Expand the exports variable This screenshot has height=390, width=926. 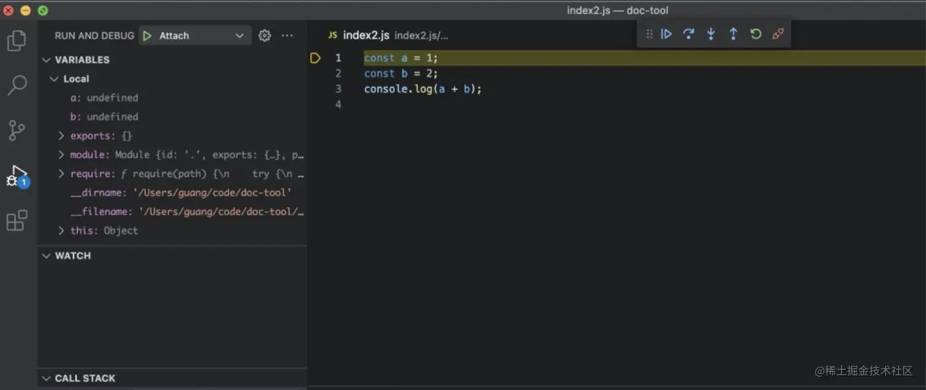point(61,136)
